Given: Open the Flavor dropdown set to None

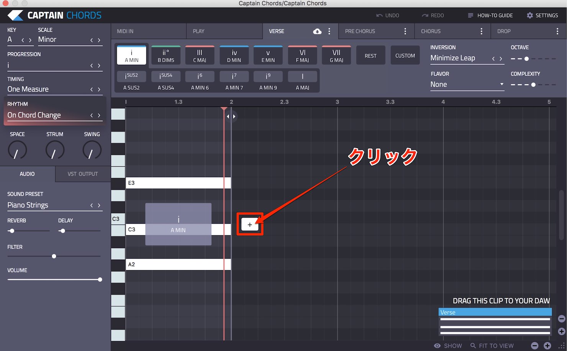Looking at the screenshot, I should (467, 84).
